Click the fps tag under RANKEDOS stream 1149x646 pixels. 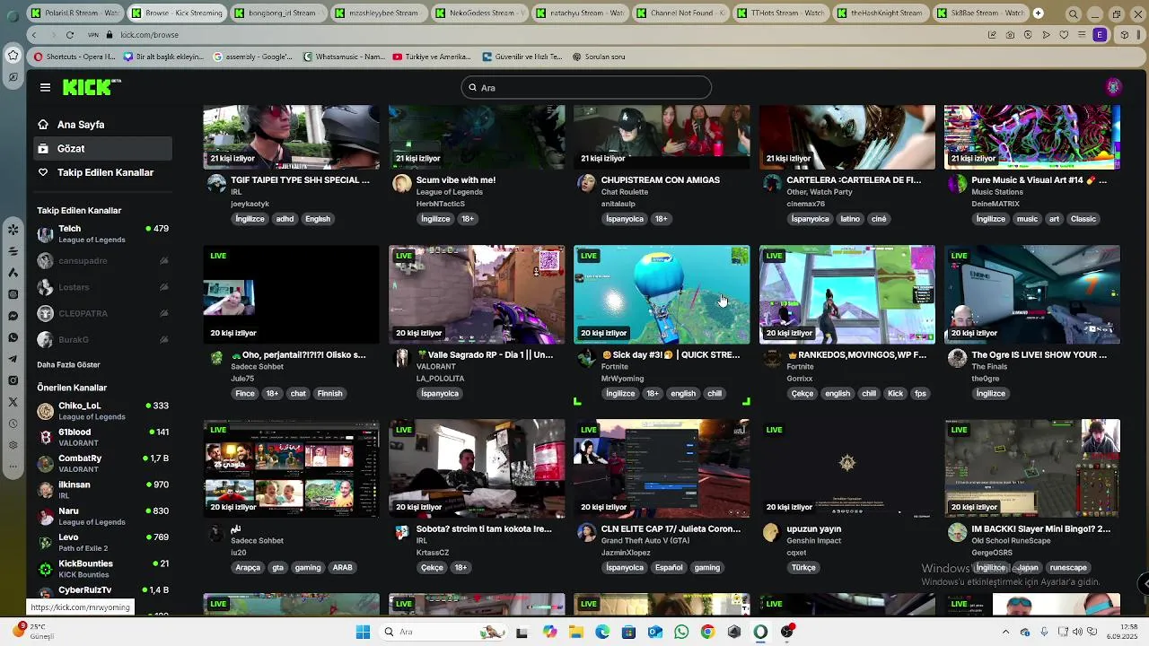920,394
